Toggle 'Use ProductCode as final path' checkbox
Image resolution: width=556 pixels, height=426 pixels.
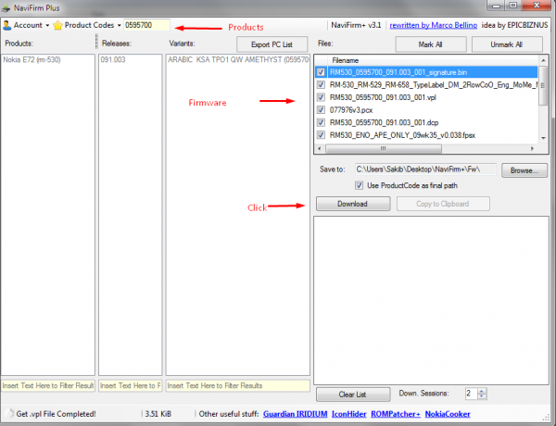coord(360,185)
